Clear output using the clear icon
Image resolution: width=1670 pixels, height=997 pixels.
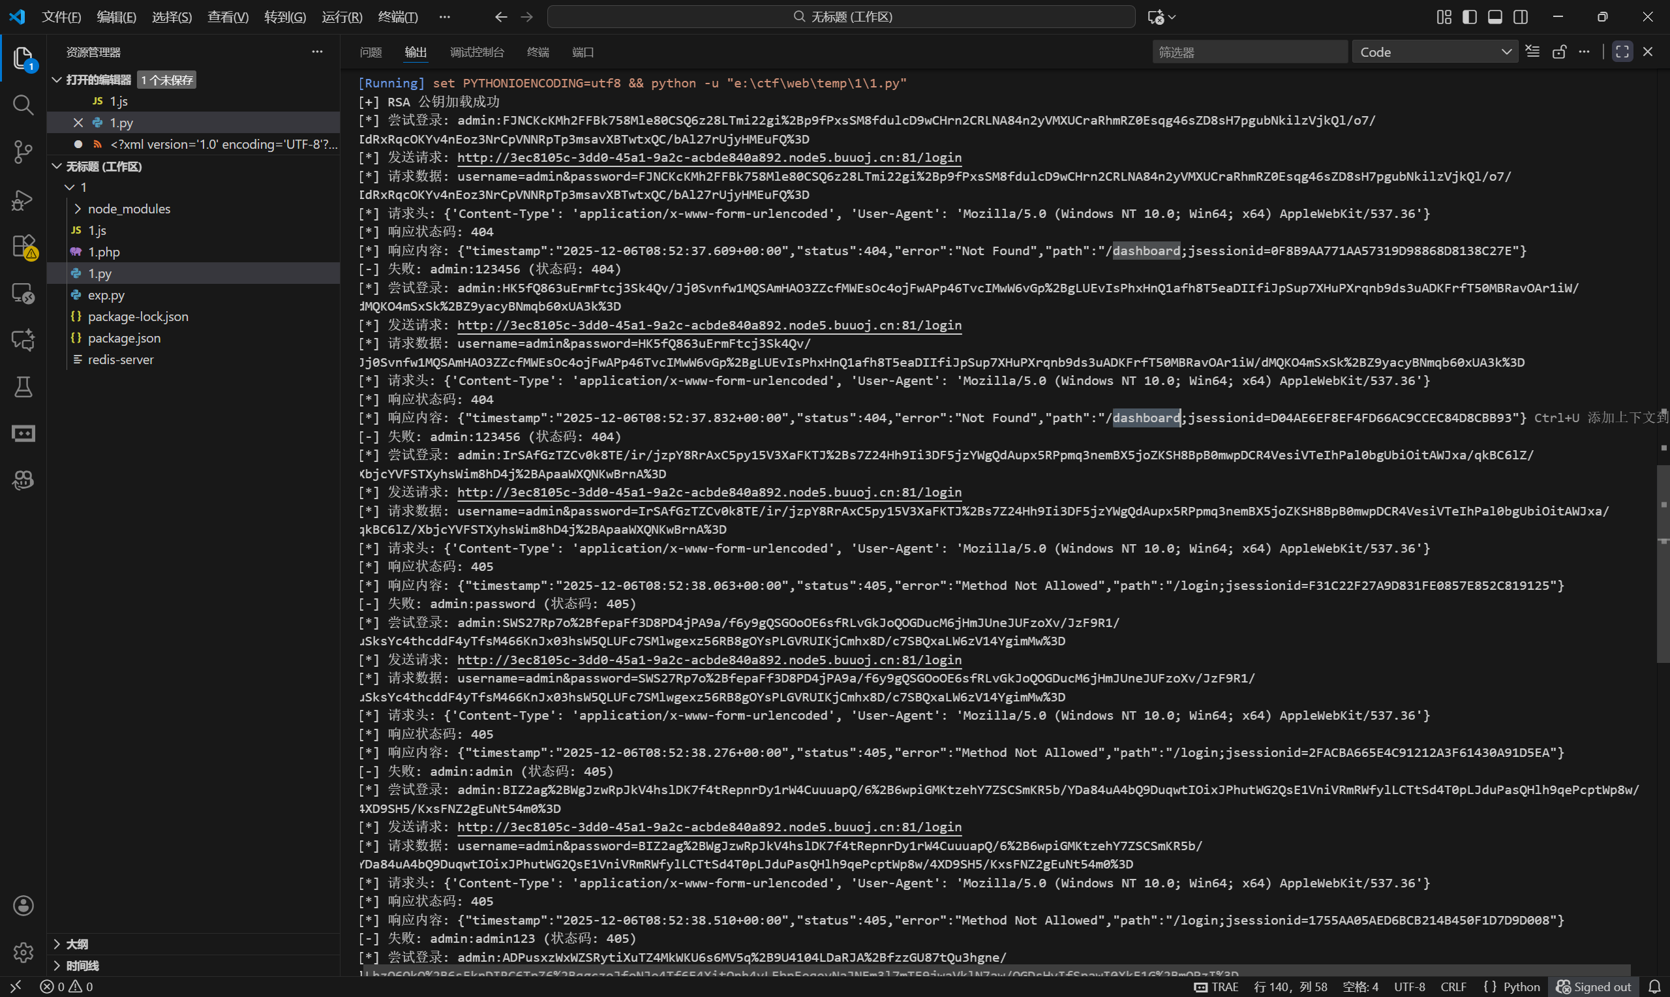(1532, 52)
